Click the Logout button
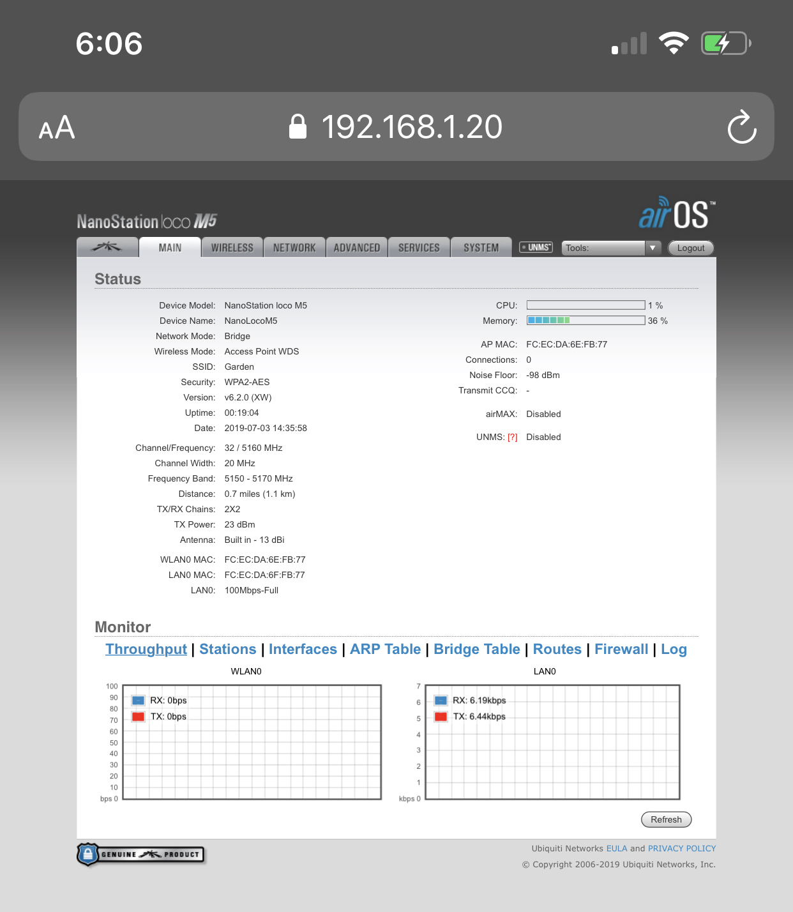The width and height of the screenshot is (793, 912). pos(691,248)
